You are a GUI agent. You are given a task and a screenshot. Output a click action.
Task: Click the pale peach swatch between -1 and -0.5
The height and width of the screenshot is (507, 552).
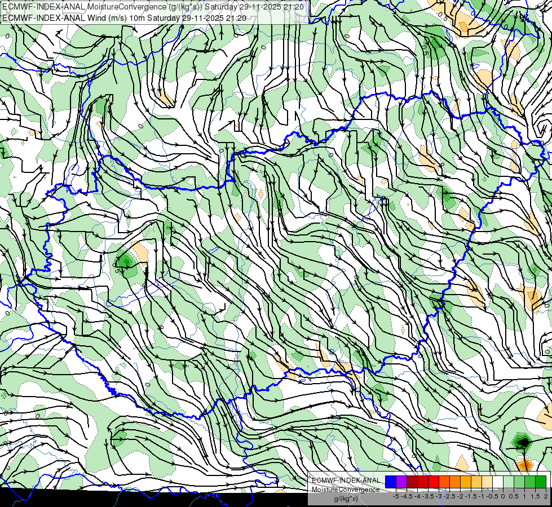pos(487,482)
